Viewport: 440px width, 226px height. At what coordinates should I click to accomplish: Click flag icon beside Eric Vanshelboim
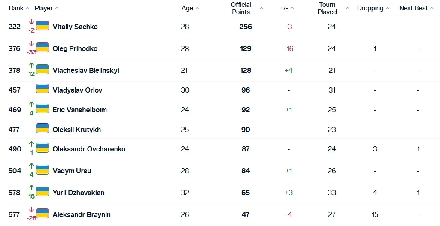click(42, 109)
